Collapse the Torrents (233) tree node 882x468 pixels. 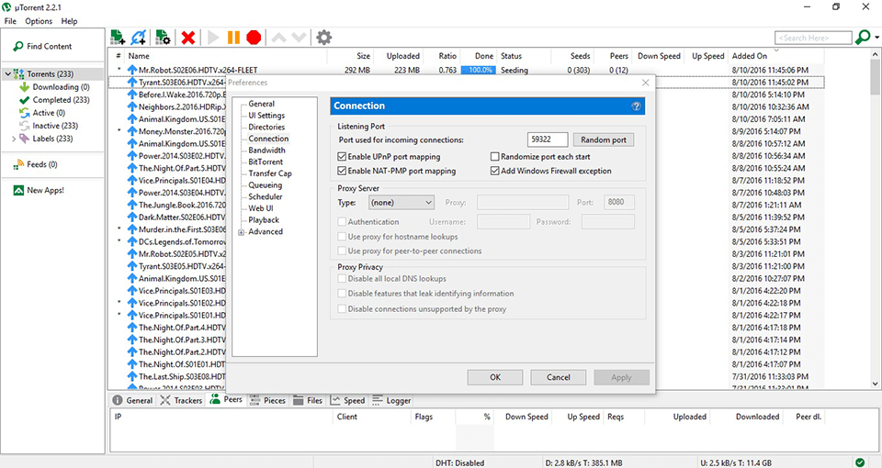pyautogui.click(x=7, y=74)
